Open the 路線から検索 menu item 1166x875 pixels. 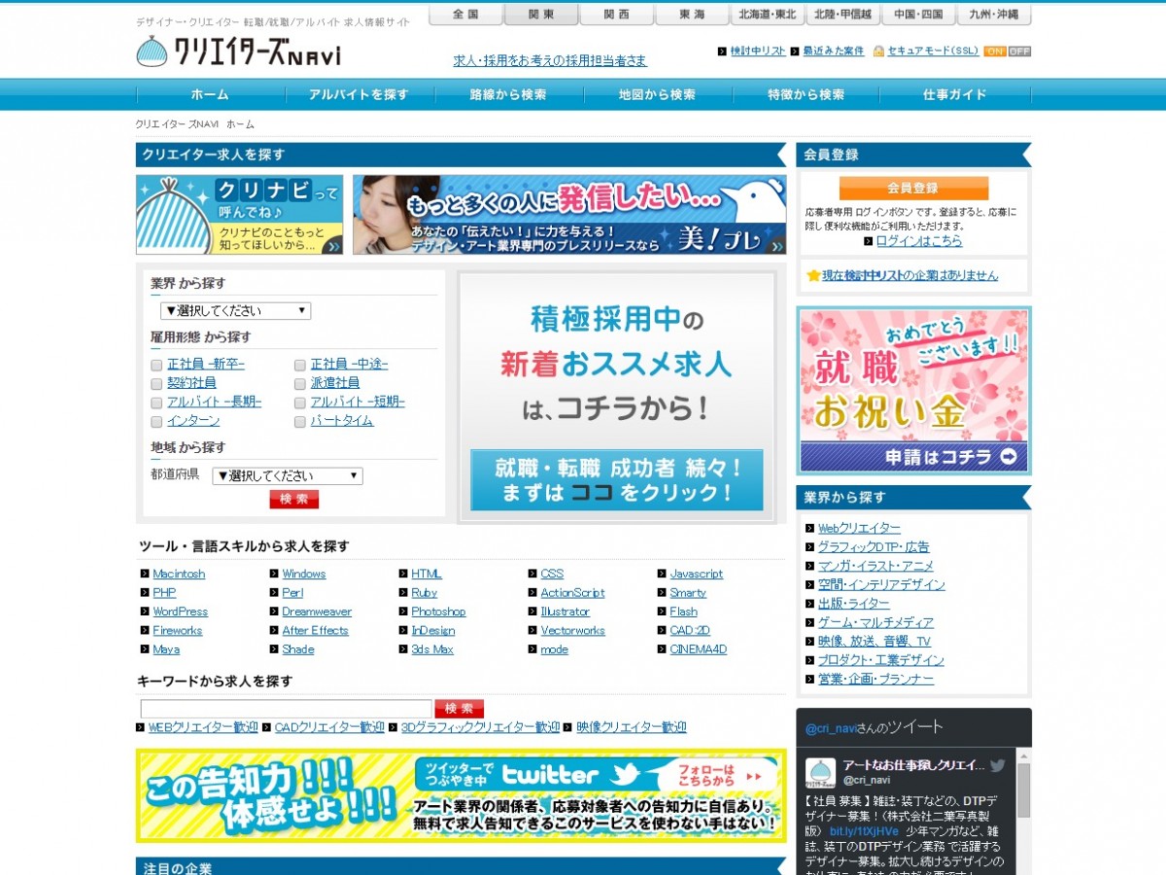tap(508, 94)
